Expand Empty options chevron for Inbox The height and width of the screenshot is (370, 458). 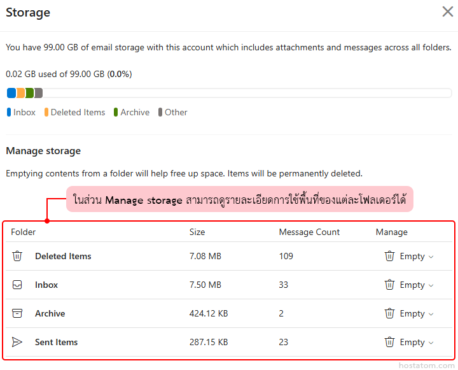coord(431,285)
